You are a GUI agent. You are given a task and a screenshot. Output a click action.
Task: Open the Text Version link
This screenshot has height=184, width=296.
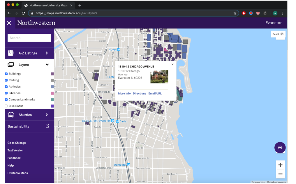(15, 151)
